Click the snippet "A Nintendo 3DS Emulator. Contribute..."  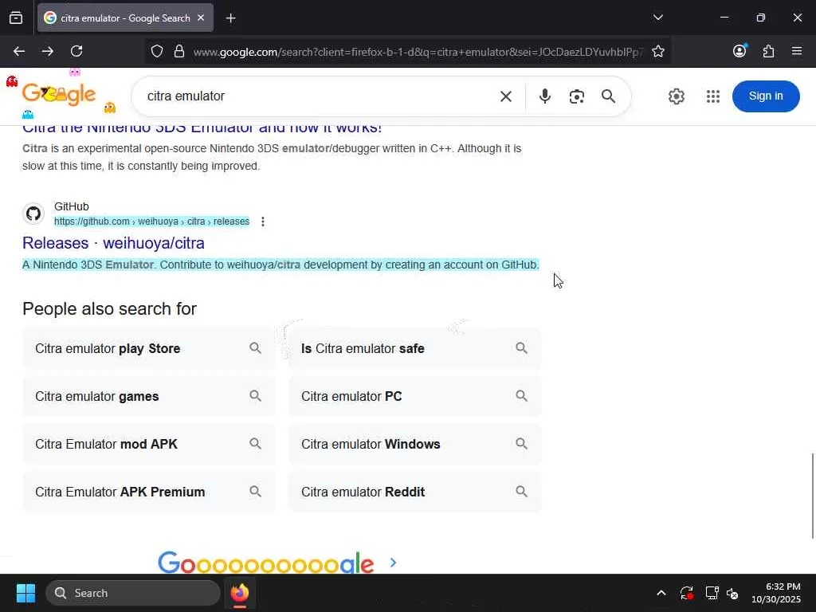pyautogui.click(x=280, y=265)
